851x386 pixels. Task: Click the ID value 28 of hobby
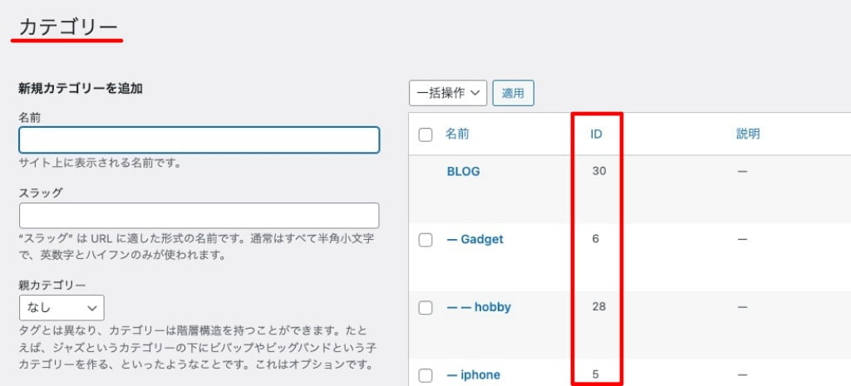598,307
